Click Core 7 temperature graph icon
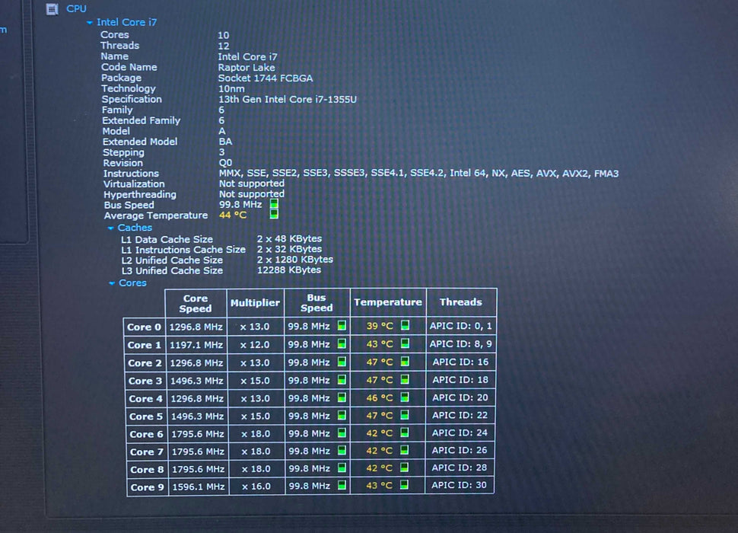This screenshot has width=738, height=533. point(404,450)
